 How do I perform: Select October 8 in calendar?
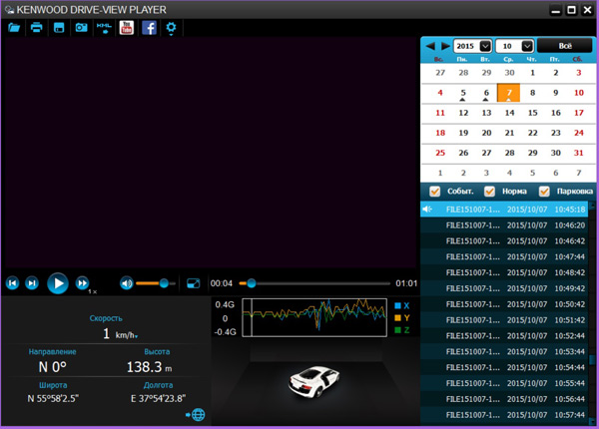pos(532,93)
